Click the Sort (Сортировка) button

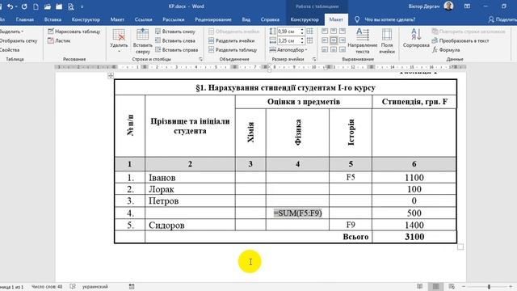point(416,38)
